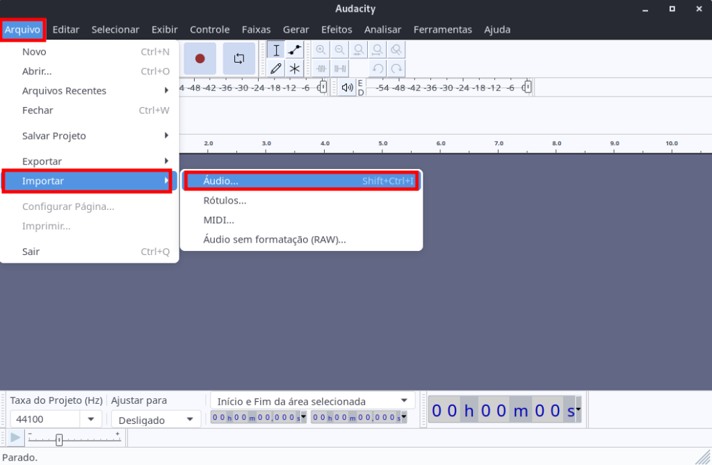The image size is (712, 465).
Task: Click Fit Project to Width icon
Action: [x=378, y=50]
